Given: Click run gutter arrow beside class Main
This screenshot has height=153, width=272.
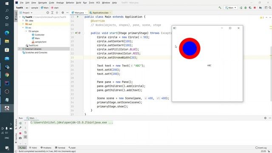Looking at the screenshot, I should [x=78, y=17].
